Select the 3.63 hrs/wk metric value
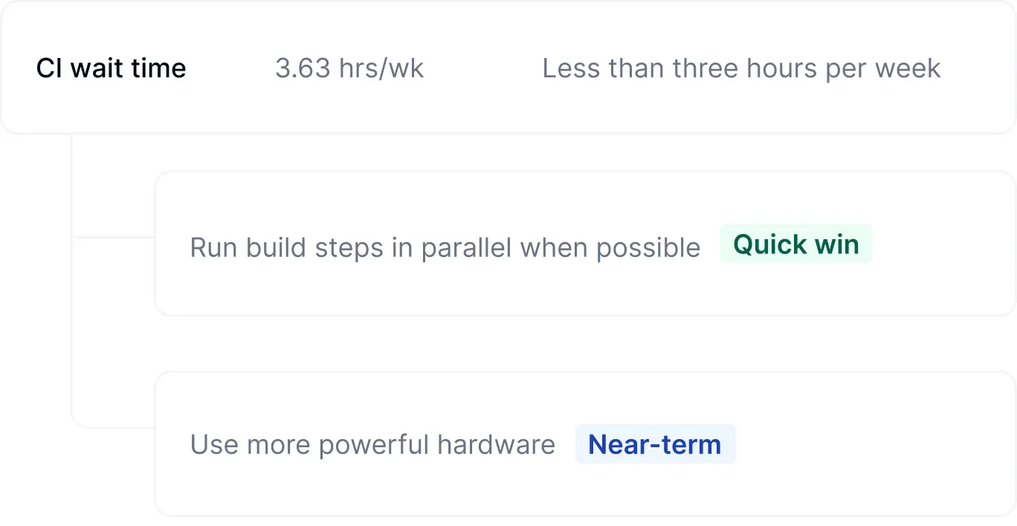This screenshot has width=1017, height=526. coord(349,68)
